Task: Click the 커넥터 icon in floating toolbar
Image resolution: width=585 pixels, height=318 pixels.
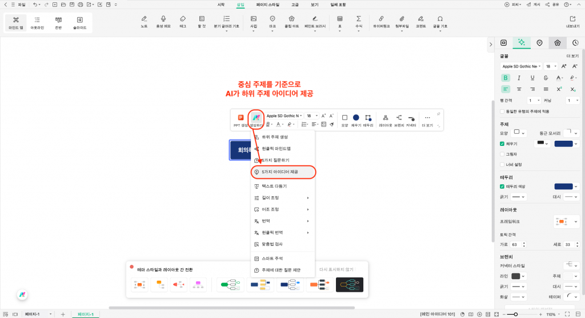Action: tap(411, 117)
